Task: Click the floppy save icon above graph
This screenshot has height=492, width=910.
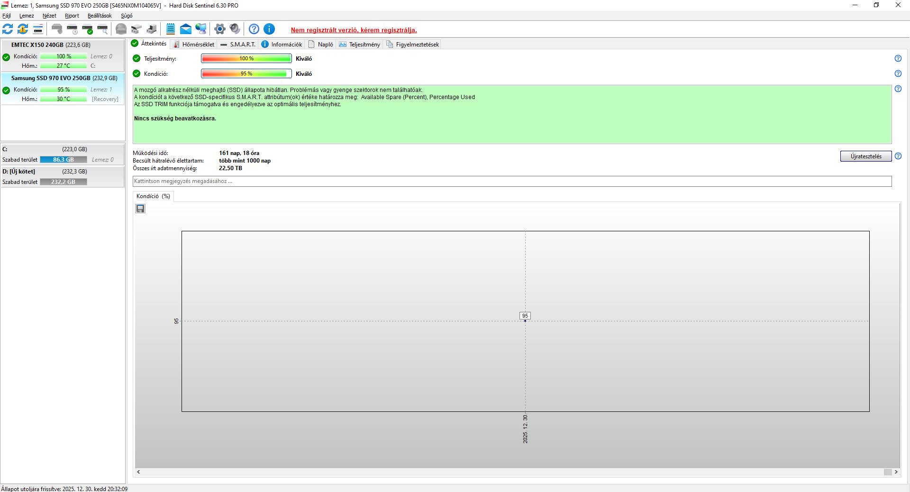Action: (140, 209)
